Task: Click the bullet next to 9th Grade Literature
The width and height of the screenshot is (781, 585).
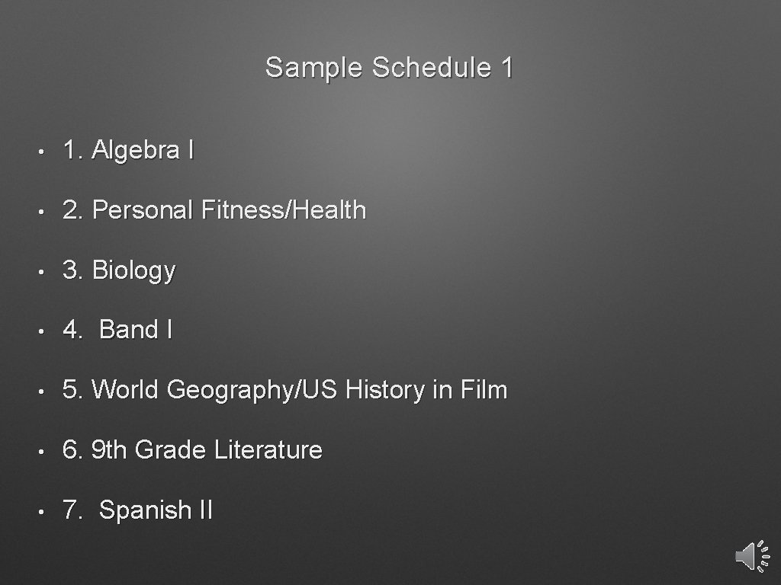Action: 47,451
